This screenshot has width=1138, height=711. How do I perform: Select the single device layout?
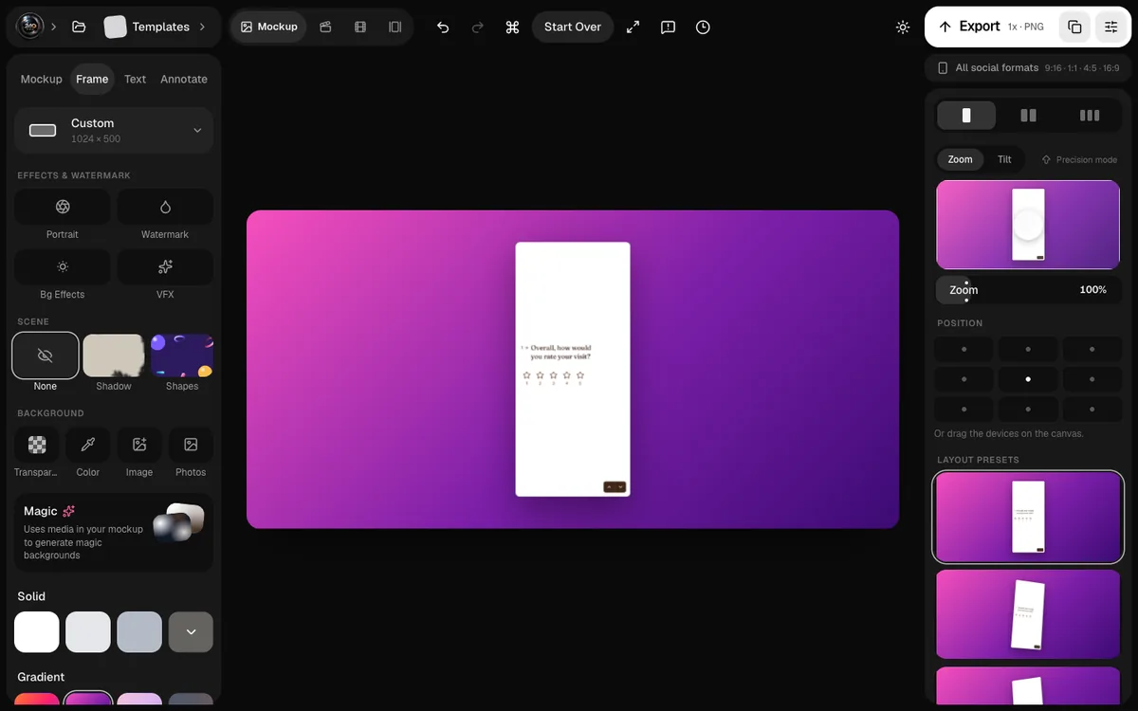click(x=966, y=116)
